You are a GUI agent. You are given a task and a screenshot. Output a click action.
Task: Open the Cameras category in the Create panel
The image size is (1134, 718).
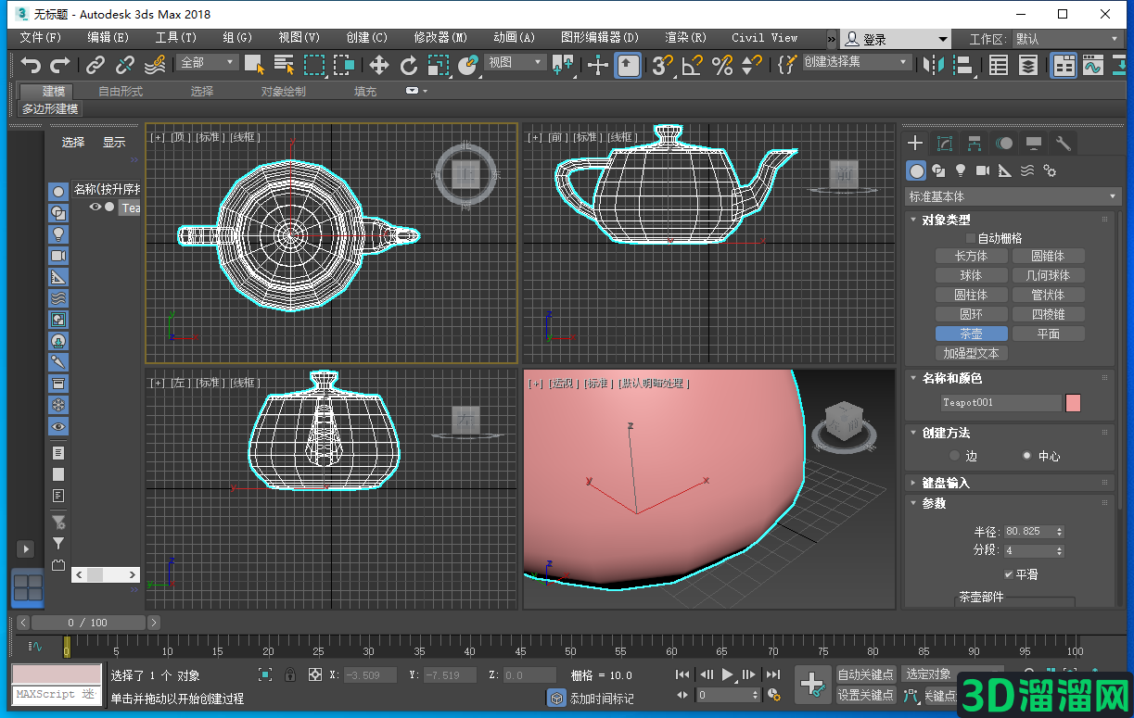click(x=984, y=170)
